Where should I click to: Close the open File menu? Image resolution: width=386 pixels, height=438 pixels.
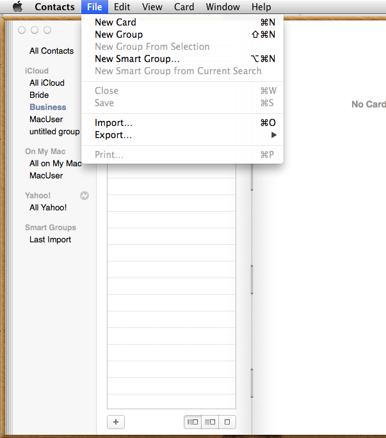[95, 6]
